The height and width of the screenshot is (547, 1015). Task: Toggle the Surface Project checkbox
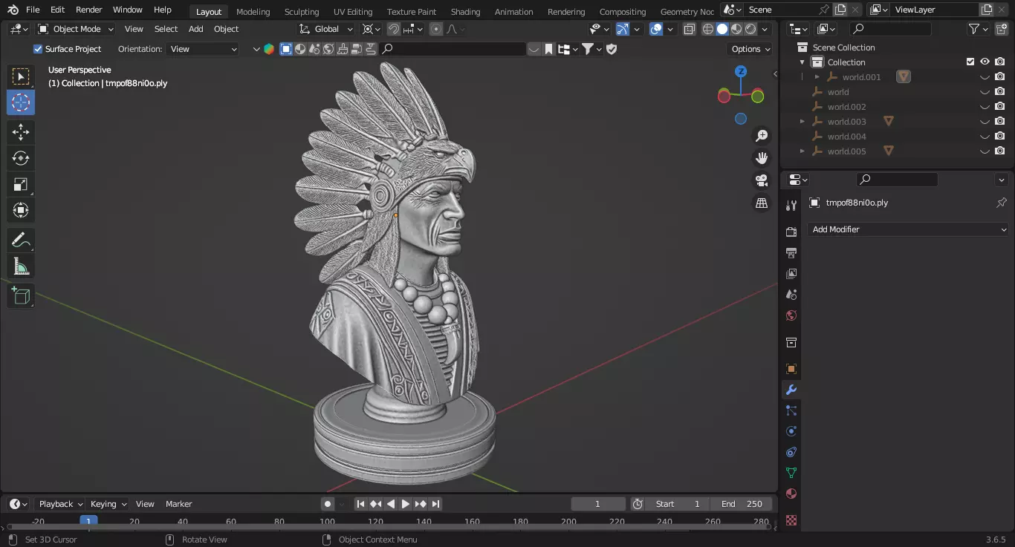[x=38, y=49]
